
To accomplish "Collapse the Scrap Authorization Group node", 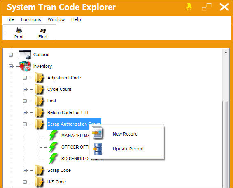I will (x=25, y=124).
